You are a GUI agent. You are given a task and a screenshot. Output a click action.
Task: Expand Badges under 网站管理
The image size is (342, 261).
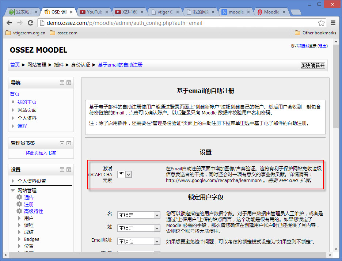(x=19, y=239)
